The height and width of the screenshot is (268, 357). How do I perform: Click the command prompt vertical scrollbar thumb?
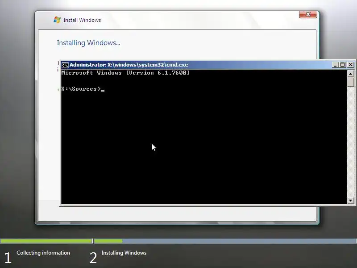click(x=350, y=82)
